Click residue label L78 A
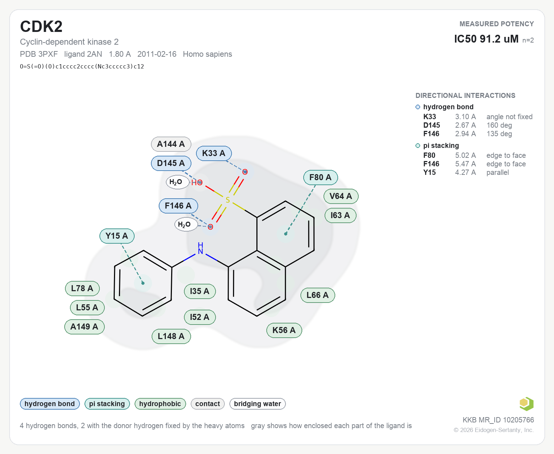 (x=82, y=288)
